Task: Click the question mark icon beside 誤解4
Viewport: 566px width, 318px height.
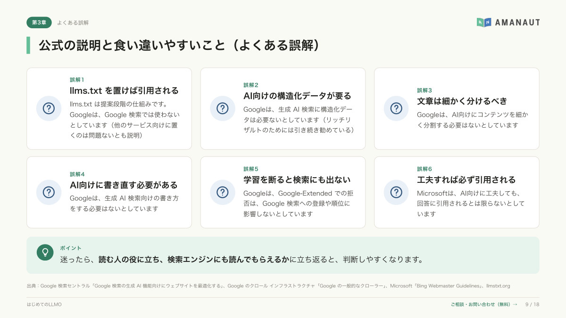Action: tap(49, 192)
